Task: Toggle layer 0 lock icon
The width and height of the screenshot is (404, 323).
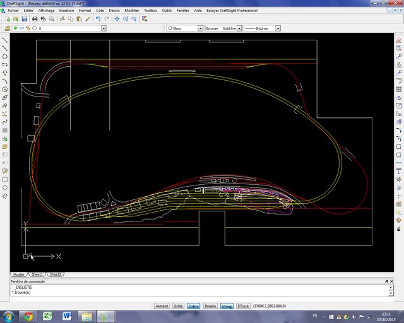Action: tap(28, 28)
